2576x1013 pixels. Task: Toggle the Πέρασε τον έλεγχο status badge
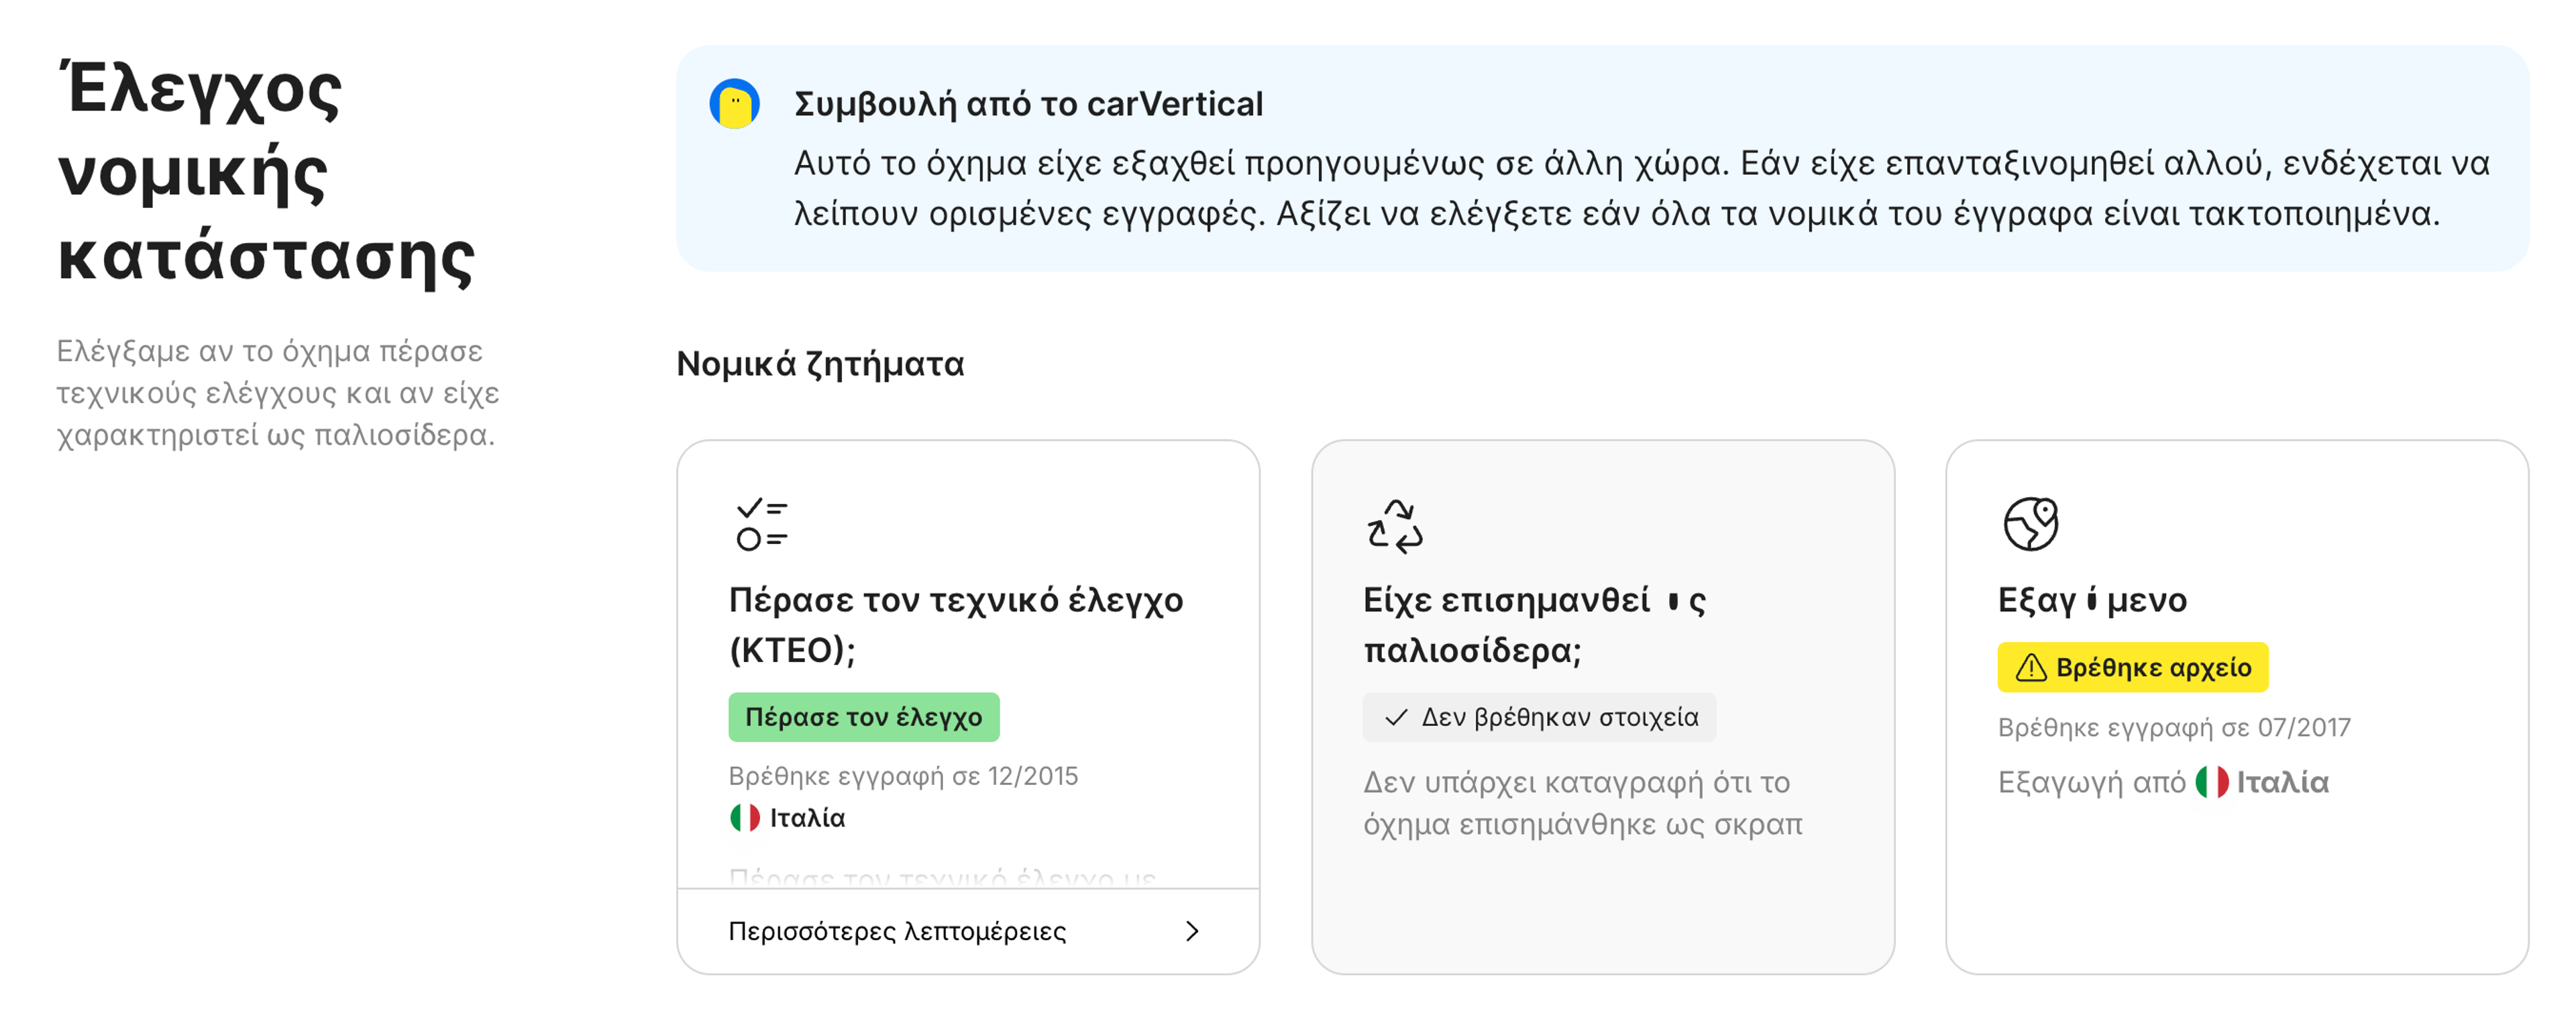click(x=863, y=716)
